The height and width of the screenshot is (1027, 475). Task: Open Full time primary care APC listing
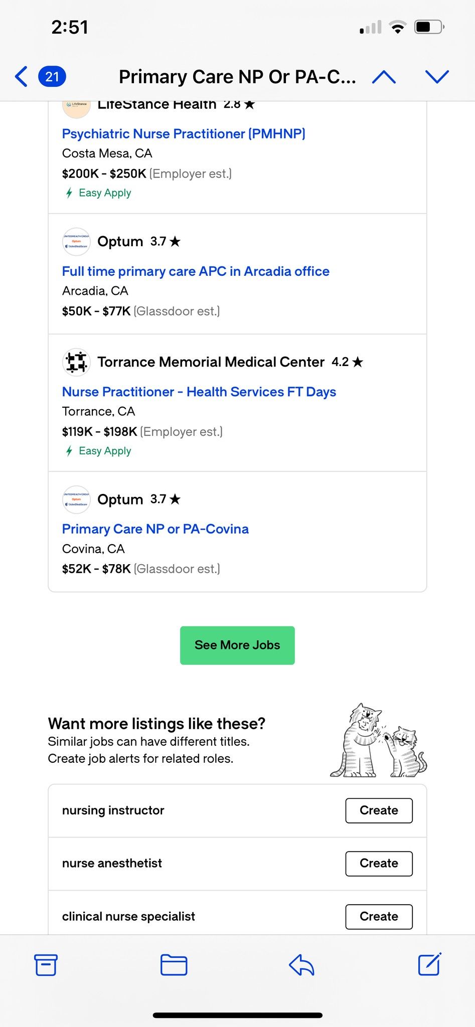point(196,271)
